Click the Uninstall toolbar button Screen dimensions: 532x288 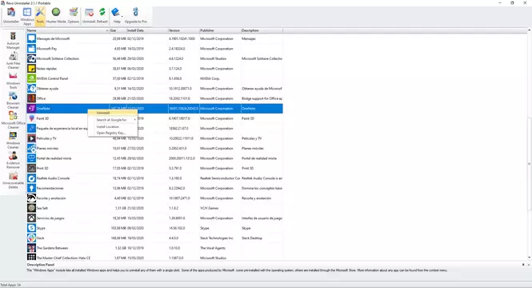coord(89,16)
